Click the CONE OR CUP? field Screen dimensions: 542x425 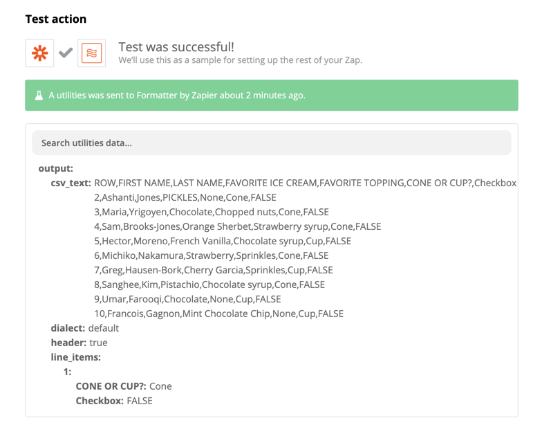124,386
